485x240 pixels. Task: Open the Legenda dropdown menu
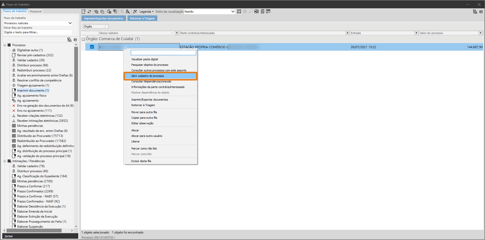(x=146, y=12)
